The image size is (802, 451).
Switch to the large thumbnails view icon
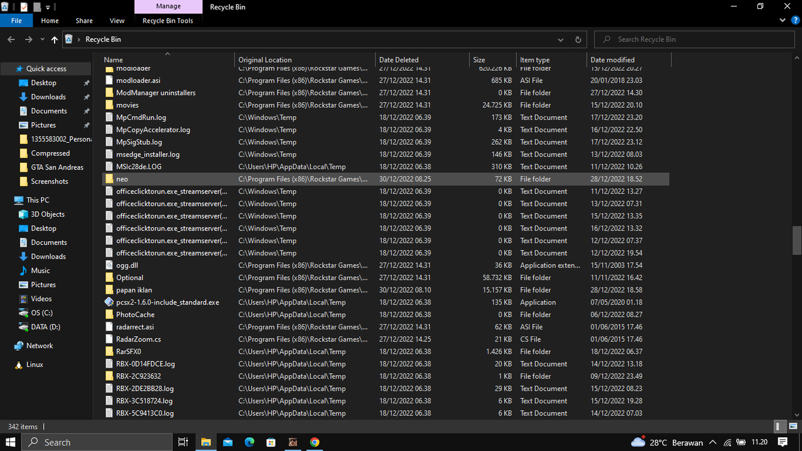(x=793, y=427)
